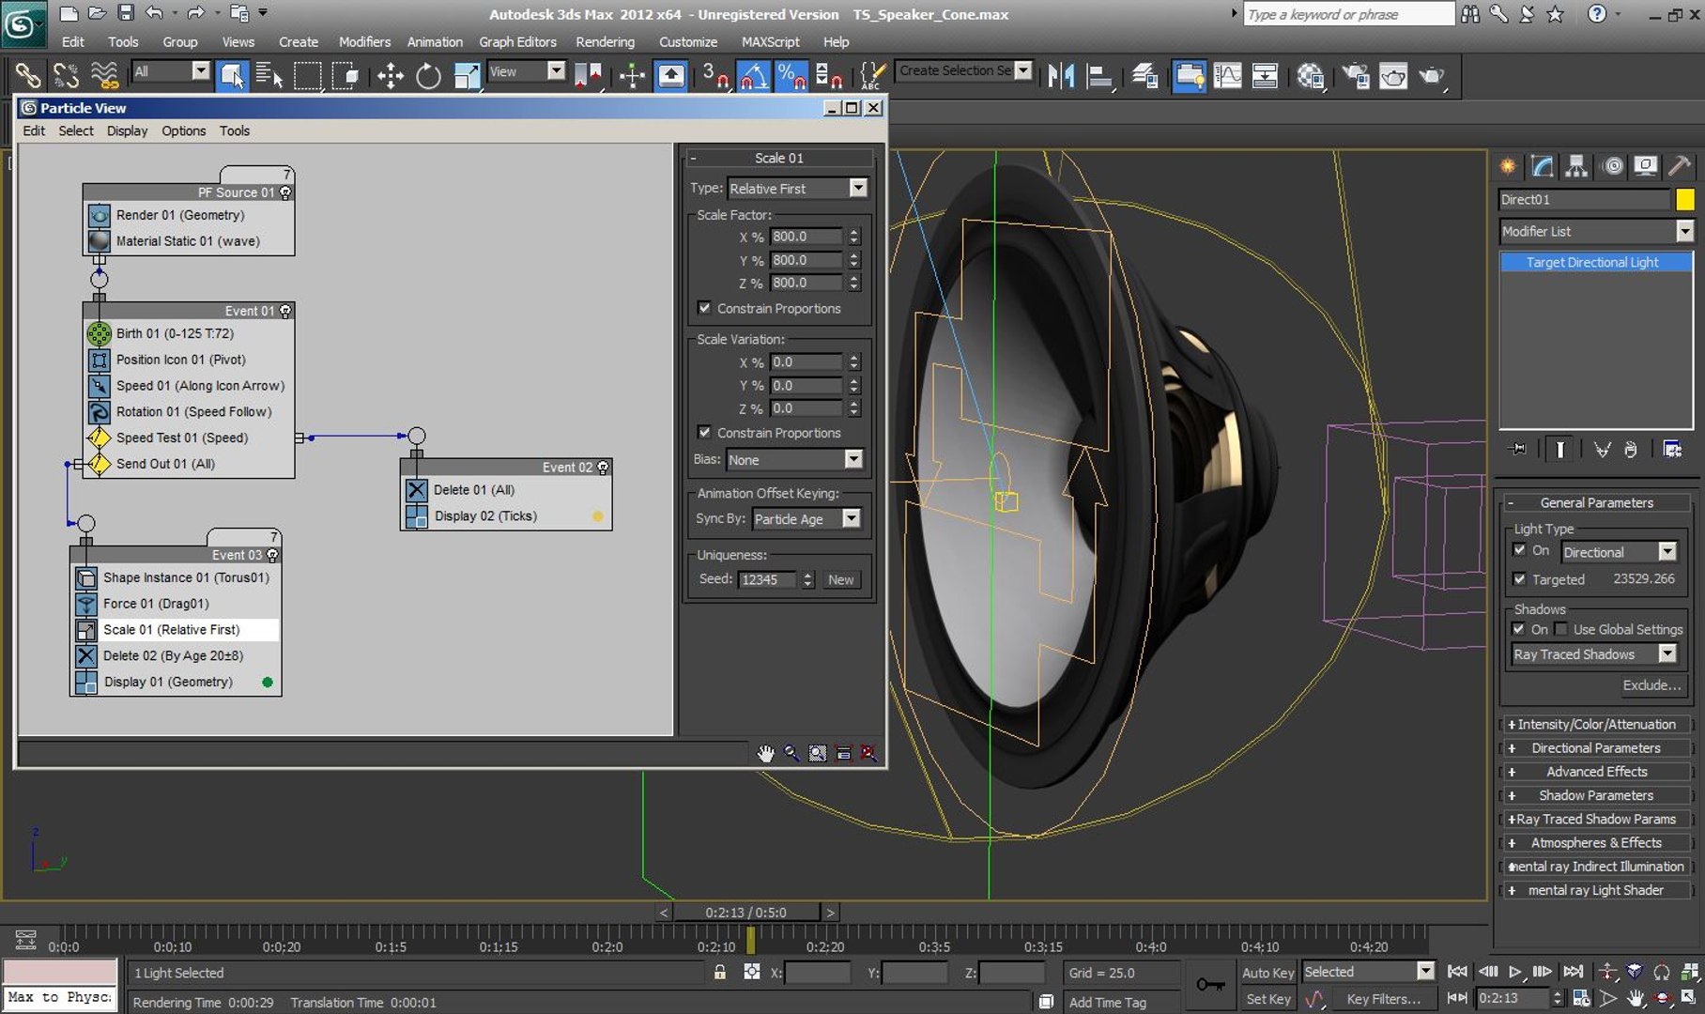Viewport: 1705px width, 1014px height.
Task: Enable Use Global Settings checkbox
Action: pyautogui.click(x=1560, y=629)
